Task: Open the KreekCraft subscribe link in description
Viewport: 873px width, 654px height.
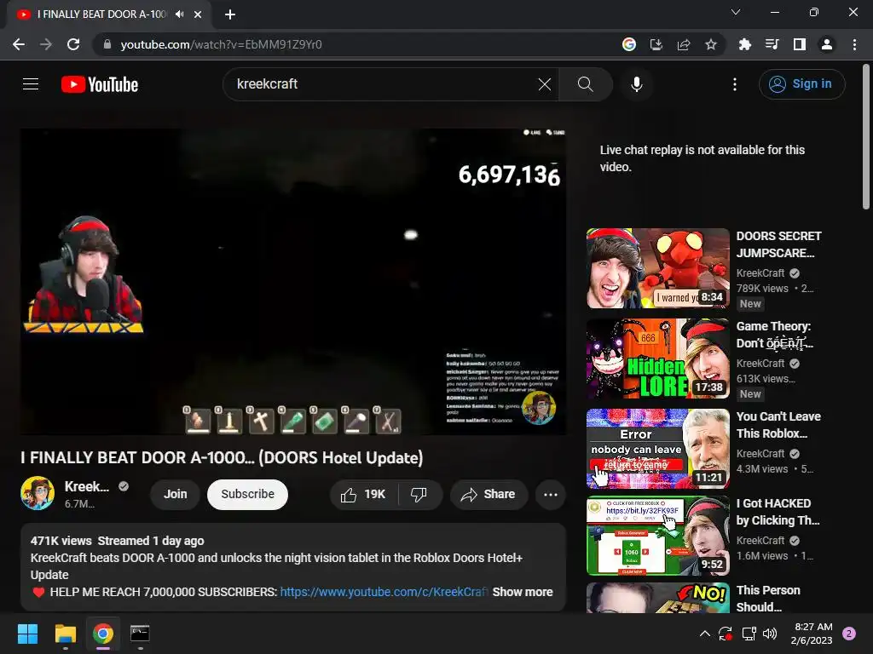Action: (383, 593)
